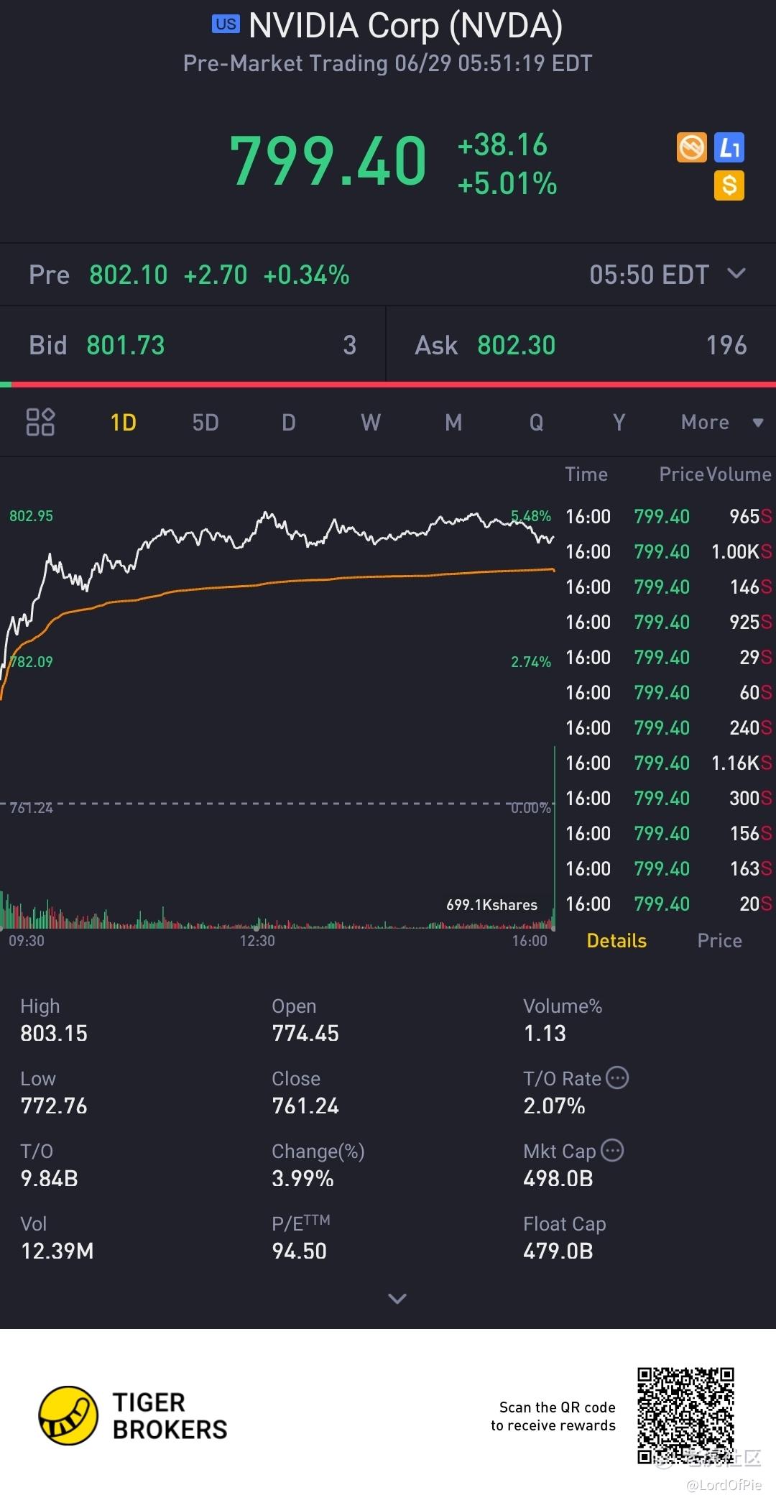Tap the NVIDIA Corp (NVDA) title

tap(405, 25)
